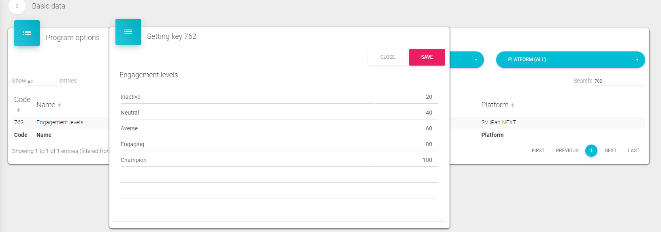Sort table by Name column arrows
This screenshot has height=232, width=661.
pyautogui.click(x=60, y=105)
